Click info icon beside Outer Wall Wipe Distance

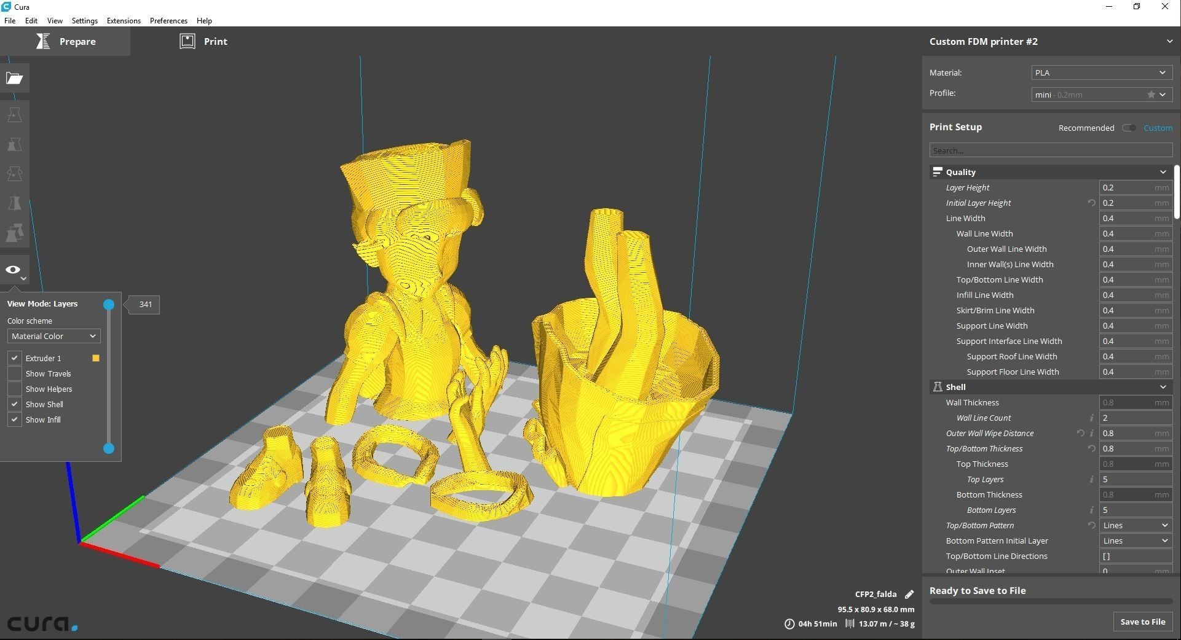[1092, 433]
